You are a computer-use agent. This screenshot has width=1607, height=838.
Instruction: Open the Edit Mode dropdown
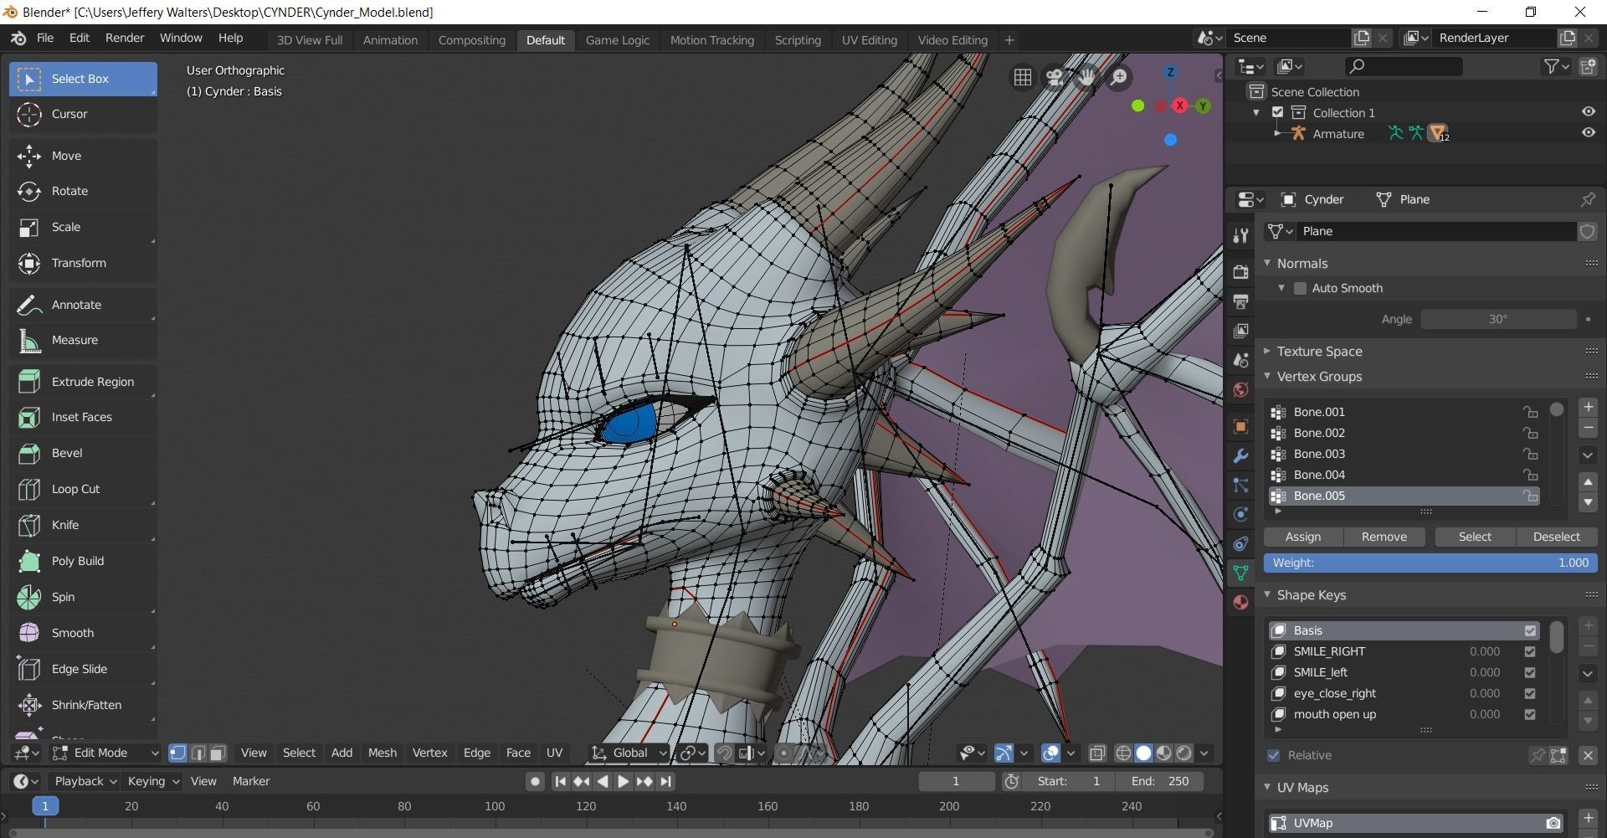pyautogui.click(x=105, y=753)
